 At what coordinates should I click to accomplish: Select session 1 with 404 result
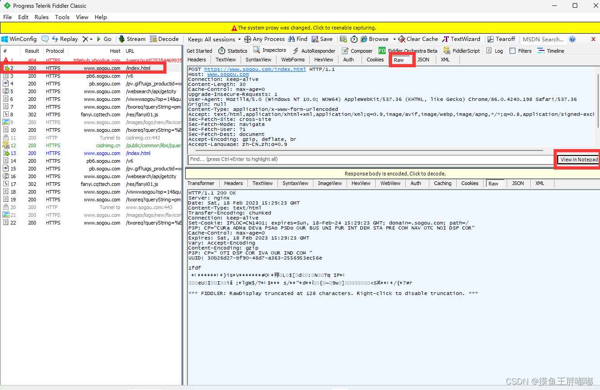tap(91, 60)
